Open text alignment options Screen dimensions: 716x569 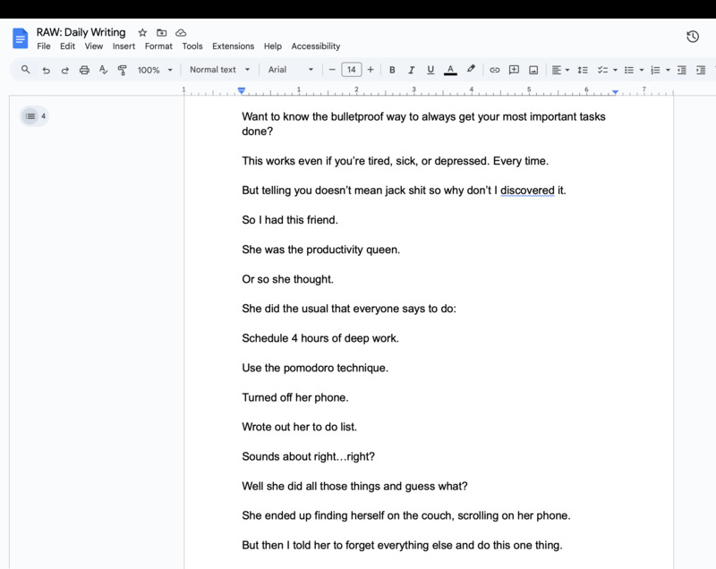pos(560,70)
